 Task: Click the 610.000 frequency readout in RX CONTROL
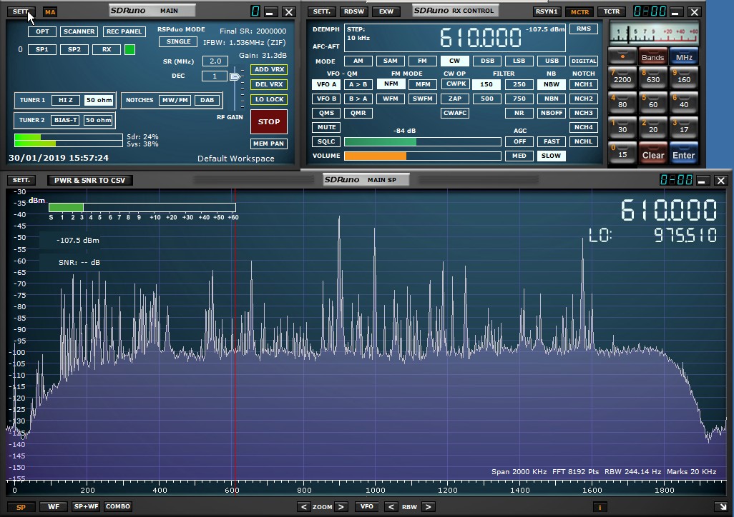click(x=481, y=38)
